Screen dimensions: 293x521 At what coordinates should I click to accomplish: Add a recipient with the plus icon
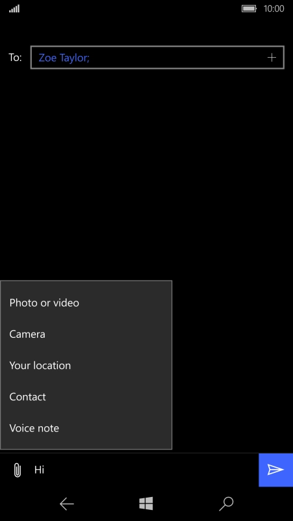[x=272, y=58]
